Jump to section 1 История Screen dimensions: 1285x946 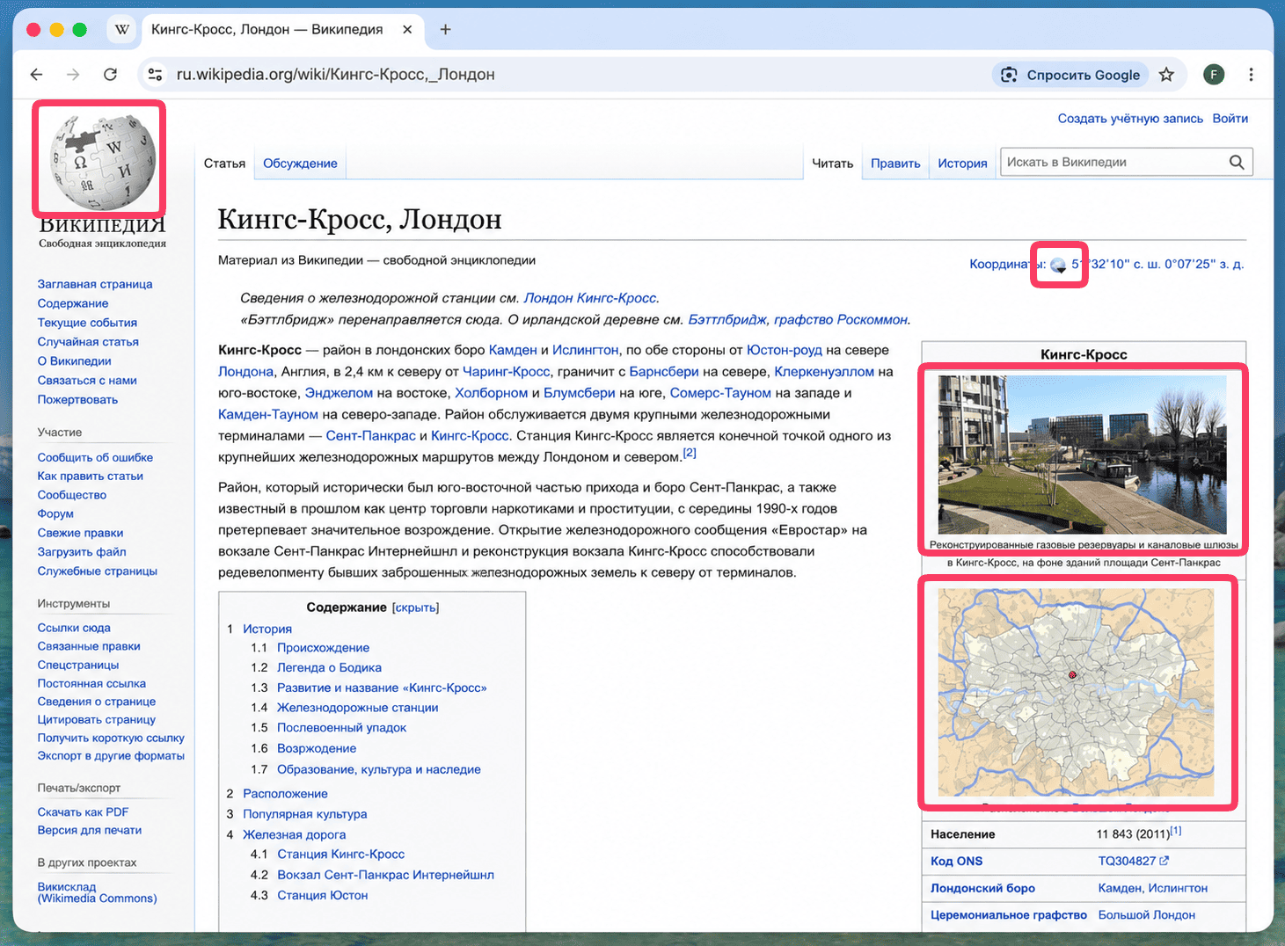pyautogui.click(x=267, y=629)
